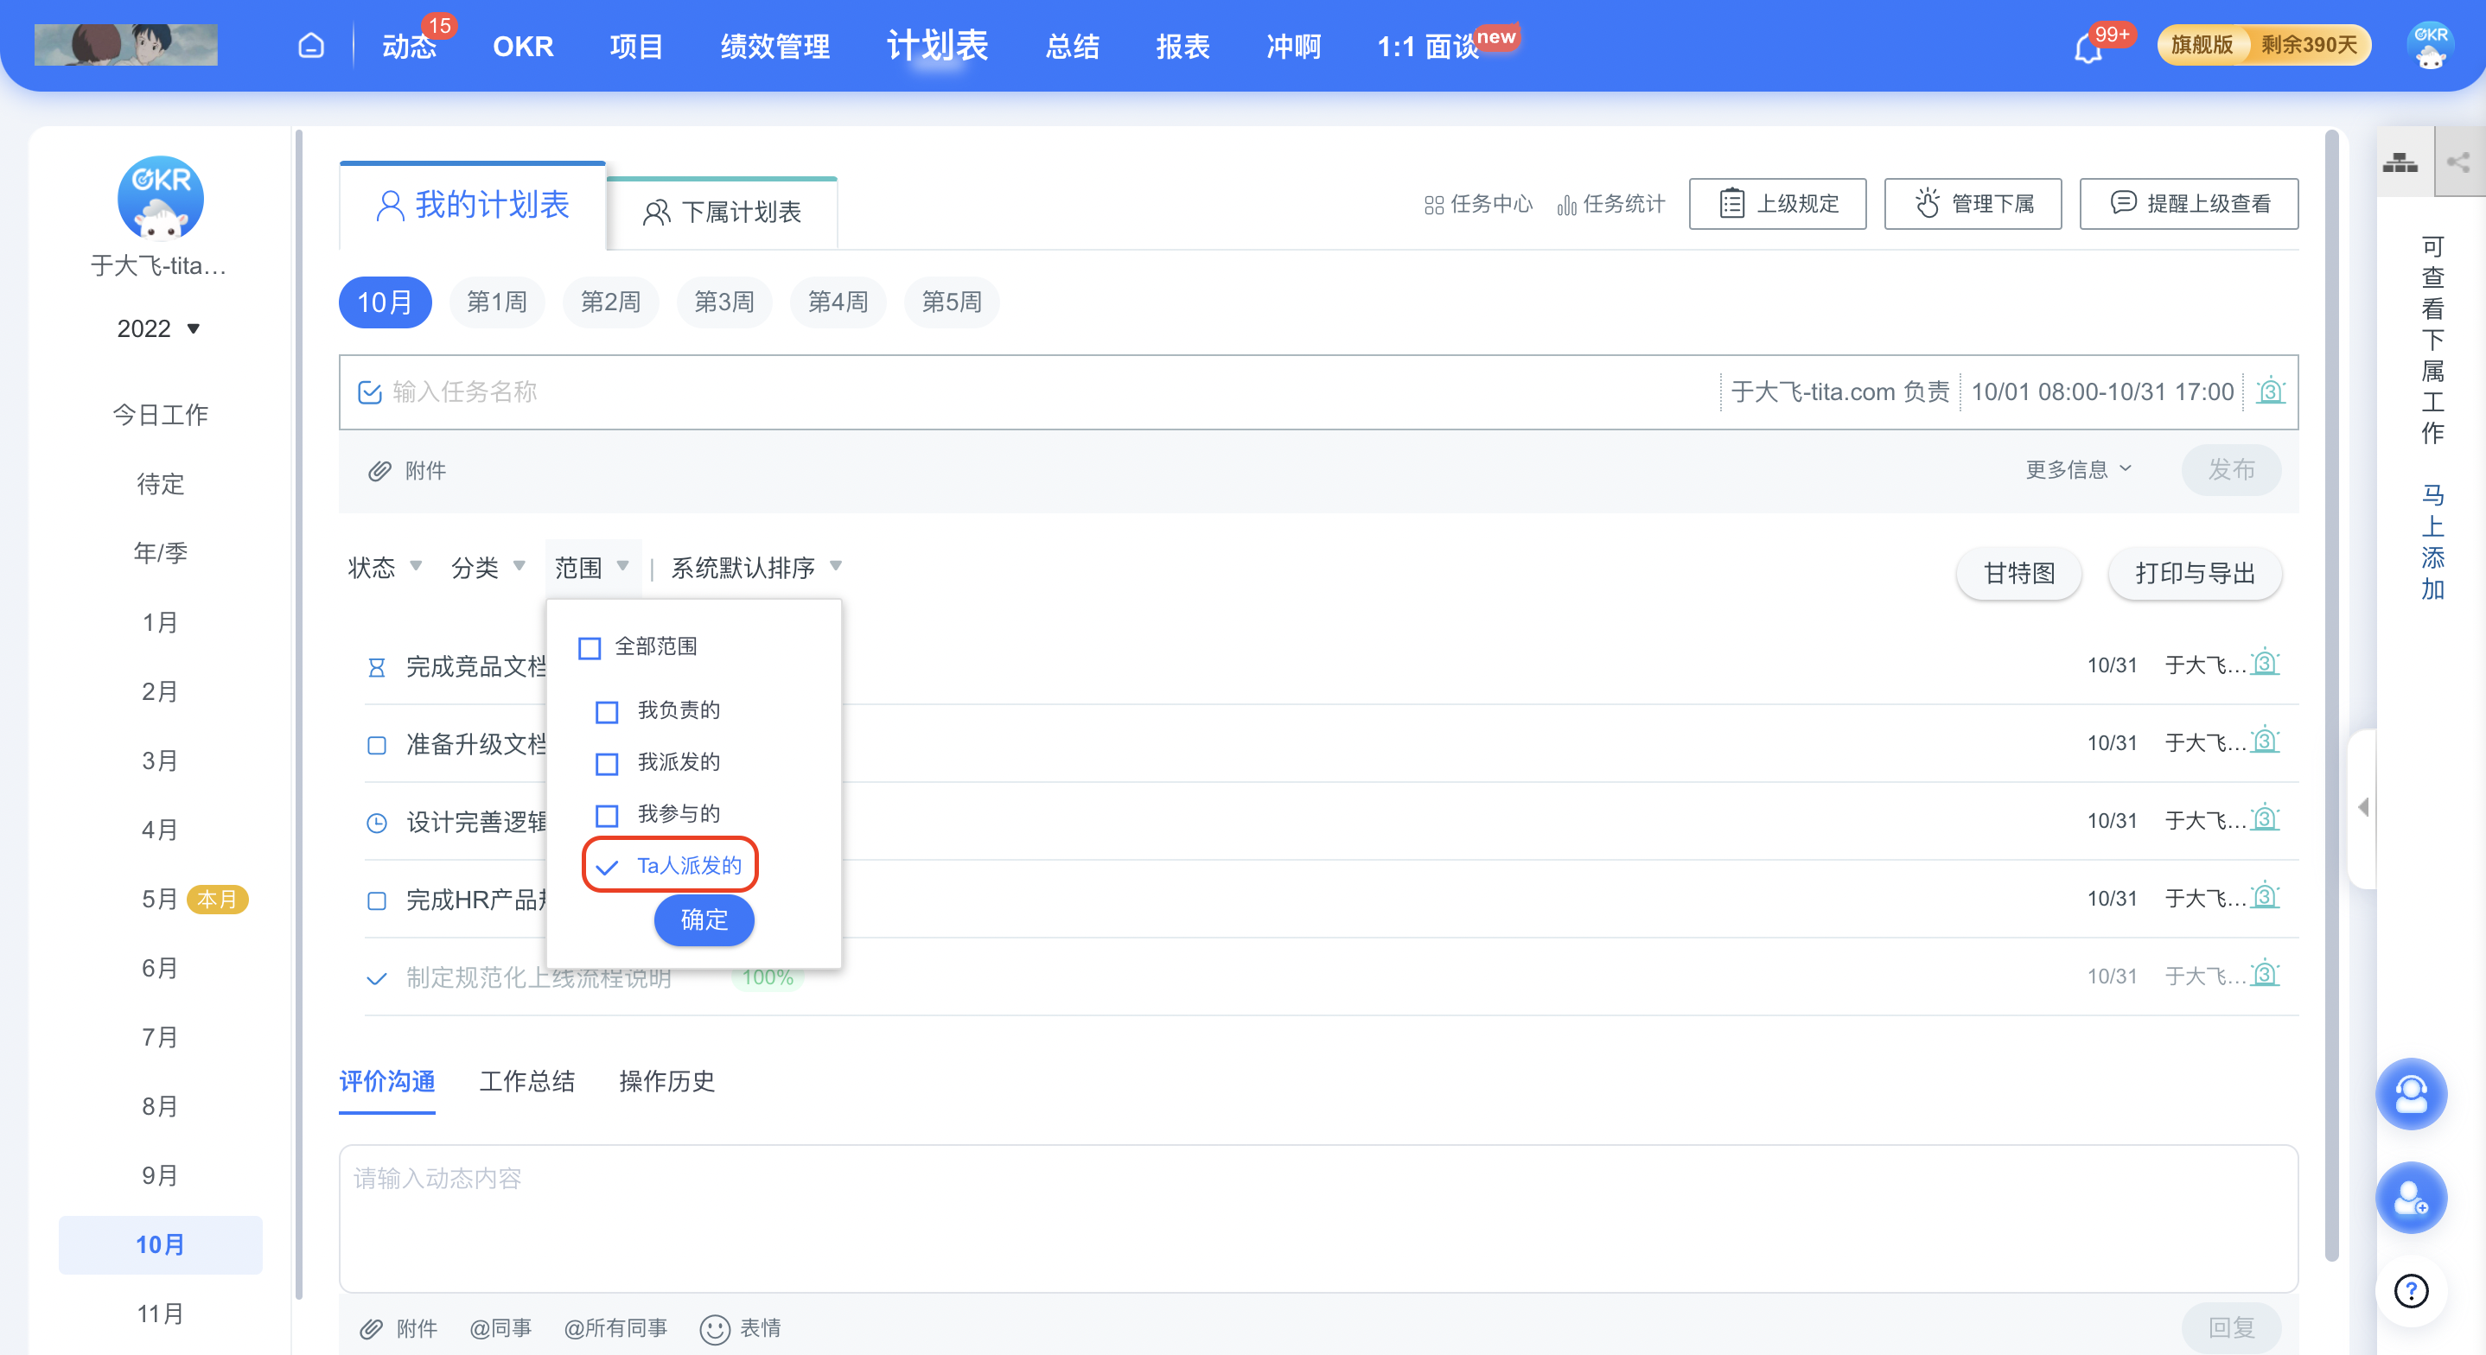Viewport: 2486px width, 1355px height.
Task: Open 任务统计 task statistics
Action: [x=1610, y=204]
